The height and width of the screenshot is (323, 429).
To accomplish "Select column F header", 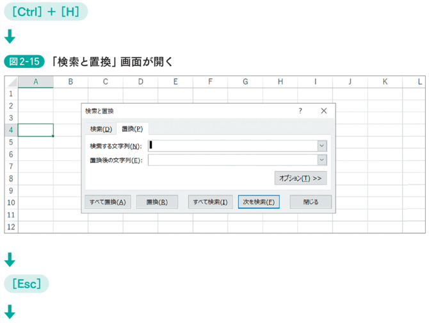I will [x=210, y=82].
